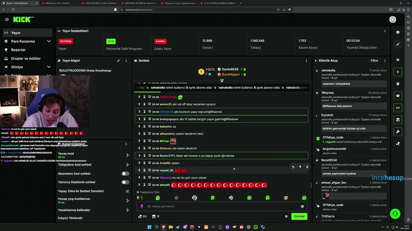Open chat settings gear icon
This screenshot has height=231, width=412.
[286, 217]
